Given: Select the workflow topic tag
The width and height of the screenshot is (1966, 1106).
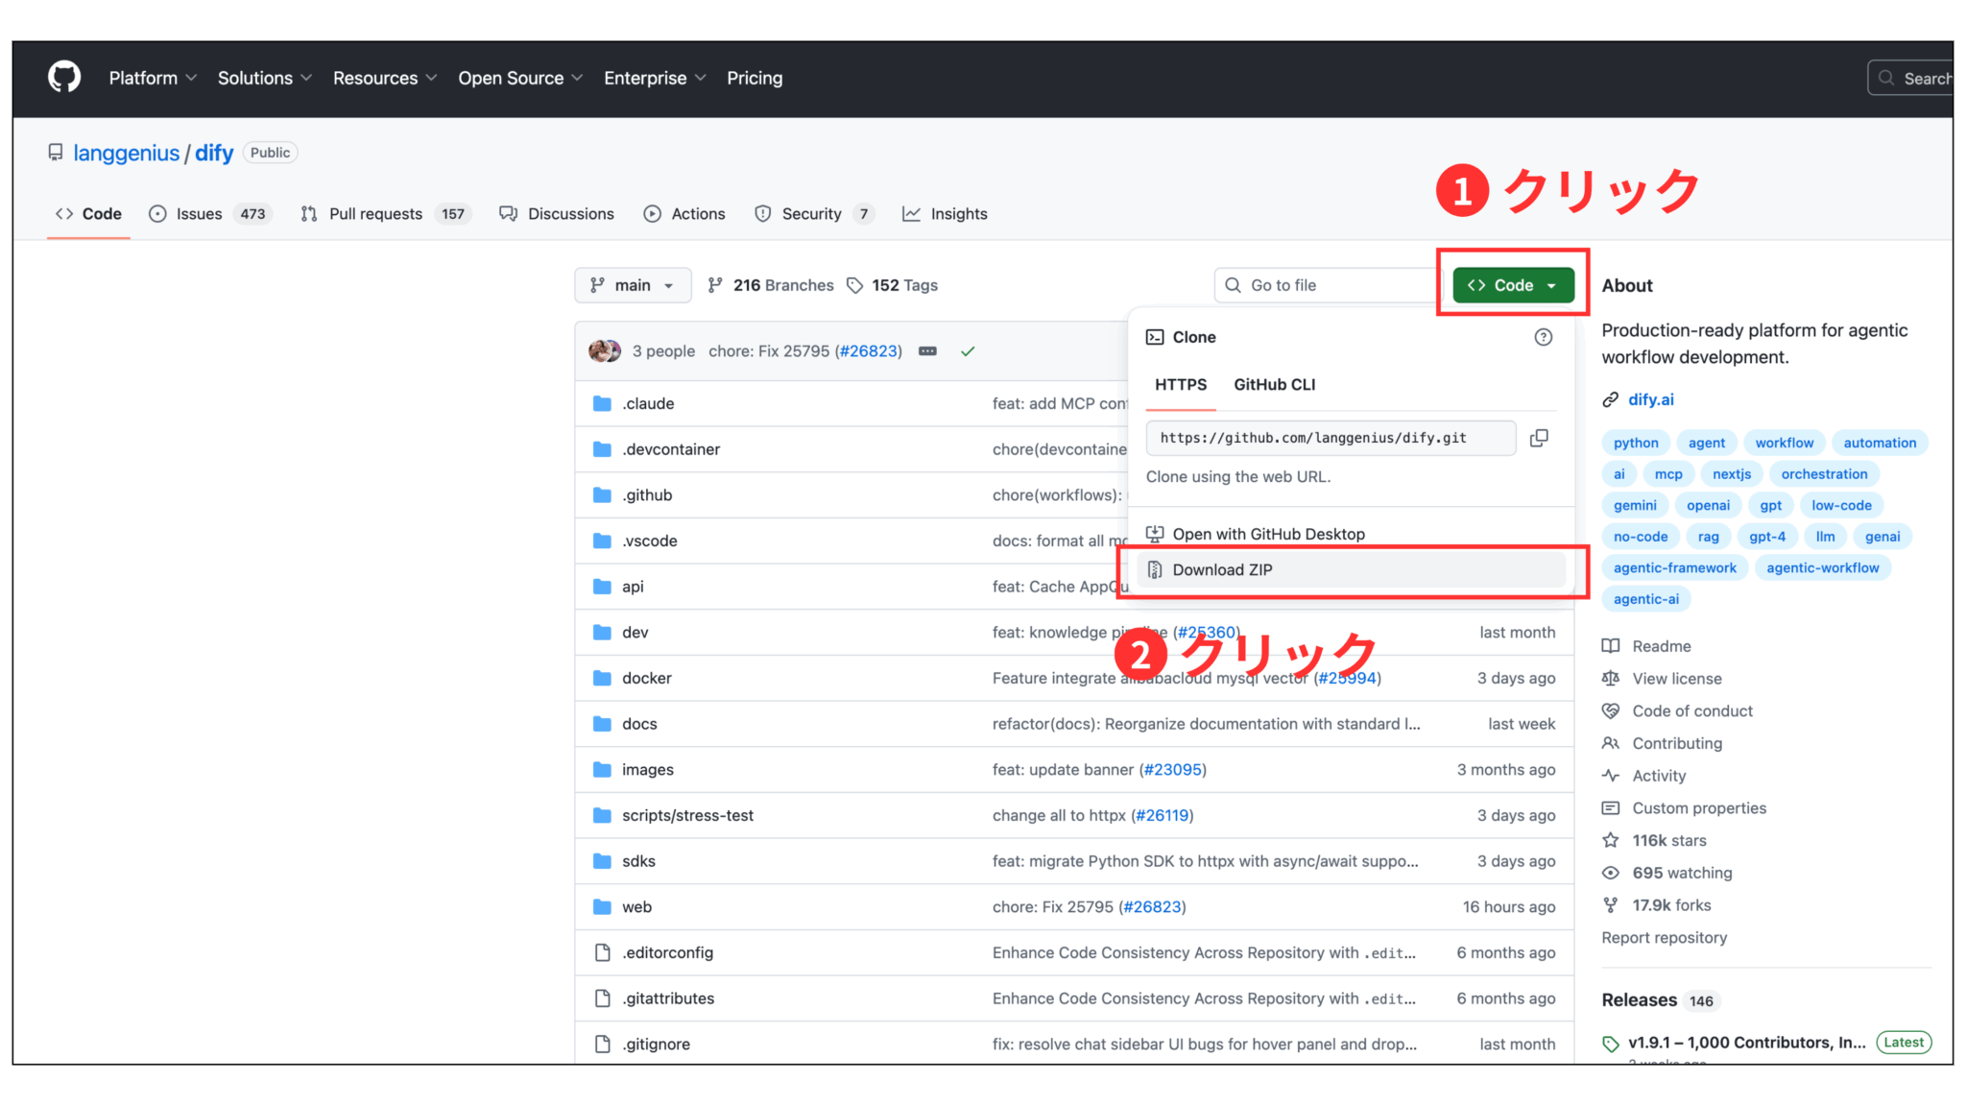Looking at the screenshot, I should (x=1785, y=442).
